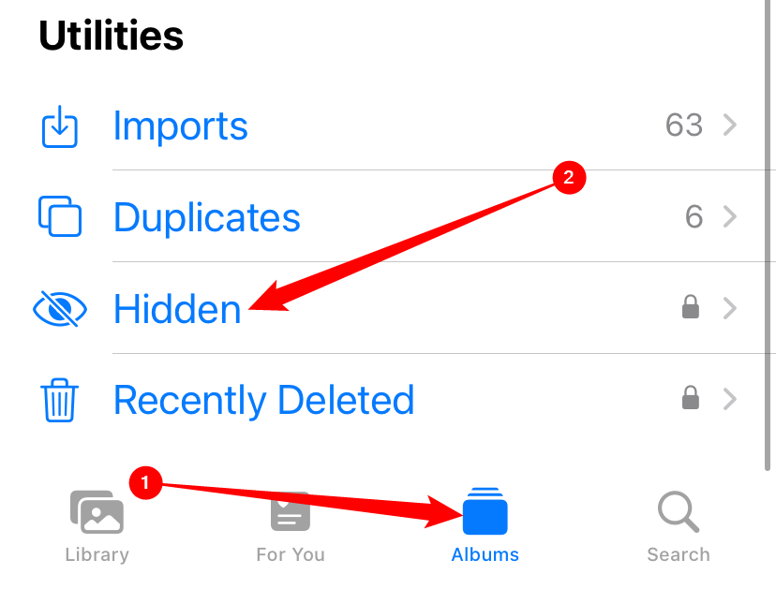Open the Library tab photo icon
This screenshot has width=776, height=589.
(x=97, y=512)
